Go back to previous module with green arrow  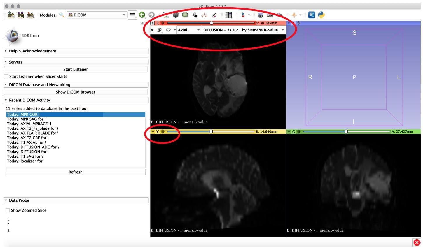coord(143,15)
